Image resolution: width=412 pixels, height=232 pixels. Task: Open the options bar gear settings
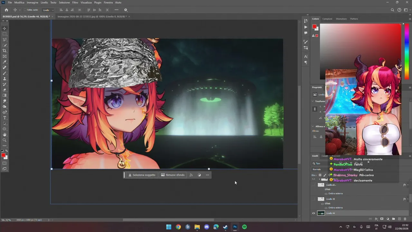coord(126,10)
